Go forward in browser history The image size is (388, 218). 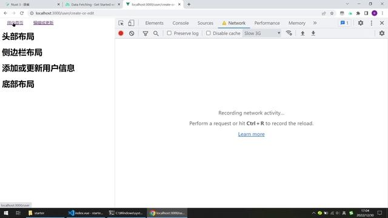tap(13, 13)
